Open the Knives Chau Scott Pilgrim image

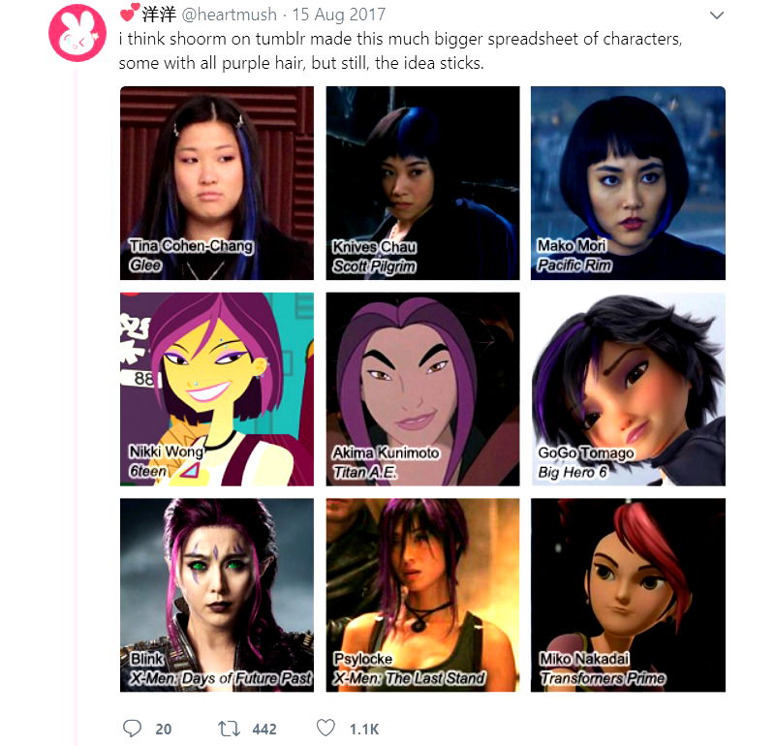[x=422, y=183]
